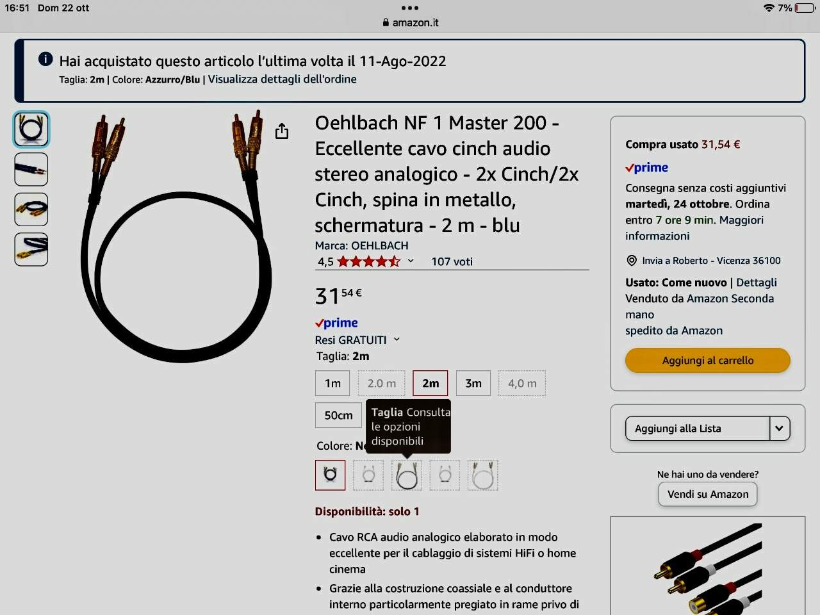Tap the Wi-Fi status icon
The height and width of the screenshot is (615, 820).
coord(769,8)
